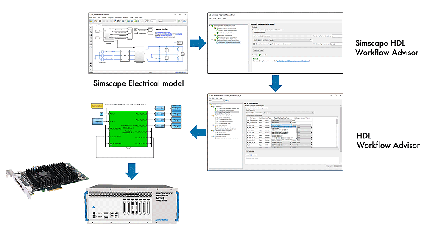424x238 pixels.
Task: Click the Pulse Source block
Action: 98,122
